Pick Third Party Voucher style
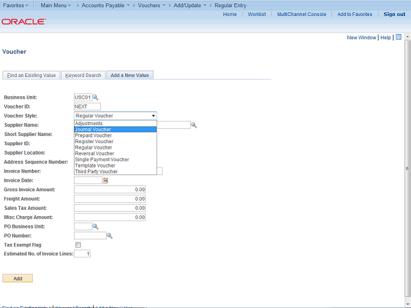Viewport: 411px width, 308px height. coord(96,172)
